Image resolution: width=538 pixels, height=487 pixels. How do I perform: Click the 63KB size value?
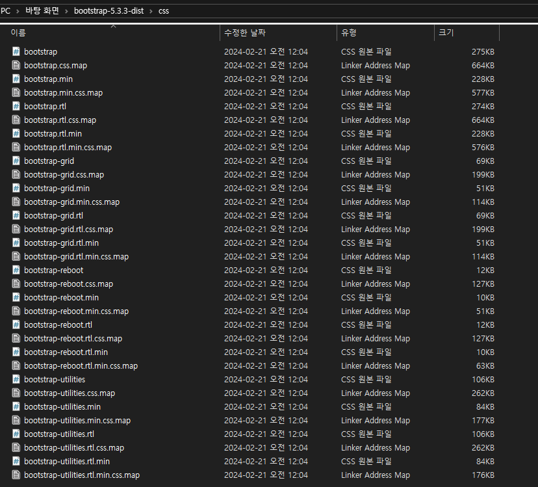pyautogui.click(x=485, y=366)
